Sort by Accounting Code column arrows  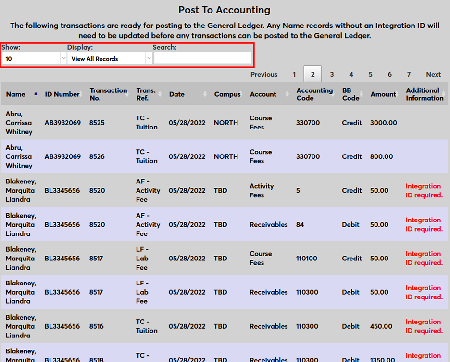pos(334,94)
